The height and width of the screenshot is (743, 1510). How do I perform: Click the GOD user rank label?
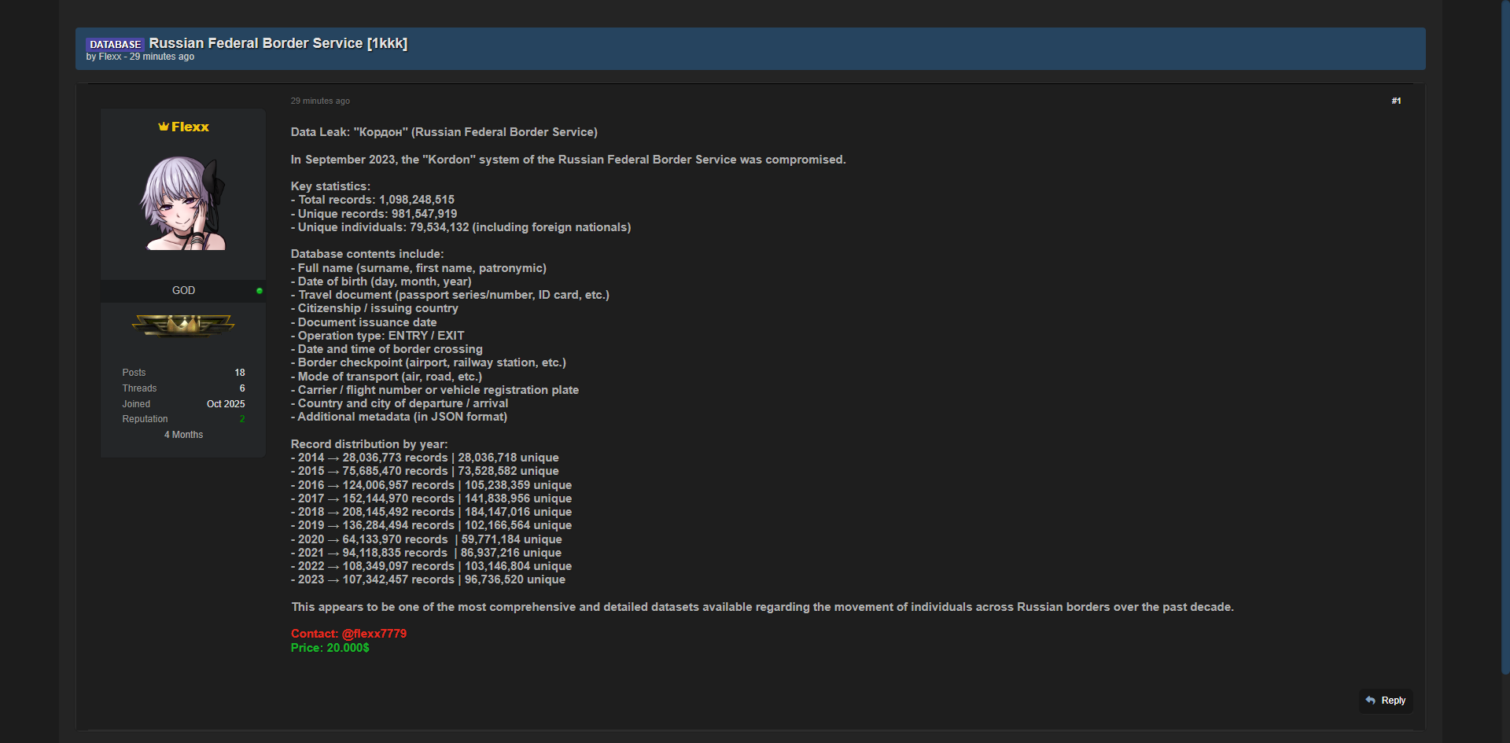click(x=183, y=291)
